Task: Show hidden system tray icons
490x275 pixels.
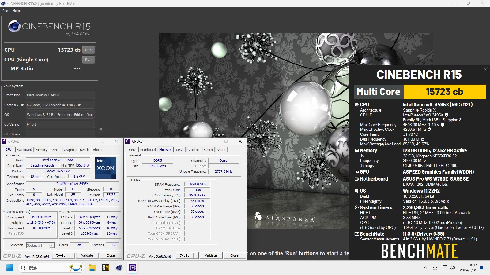Action: pyautogui.click(x=425, y=268)
